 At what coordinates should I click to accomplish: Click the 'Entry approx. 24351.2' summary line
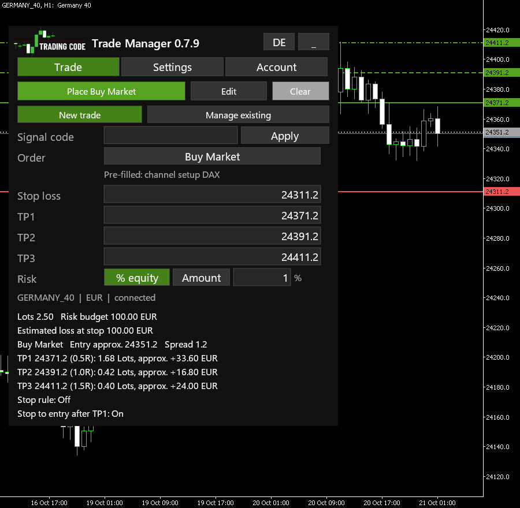pos(112,344)
